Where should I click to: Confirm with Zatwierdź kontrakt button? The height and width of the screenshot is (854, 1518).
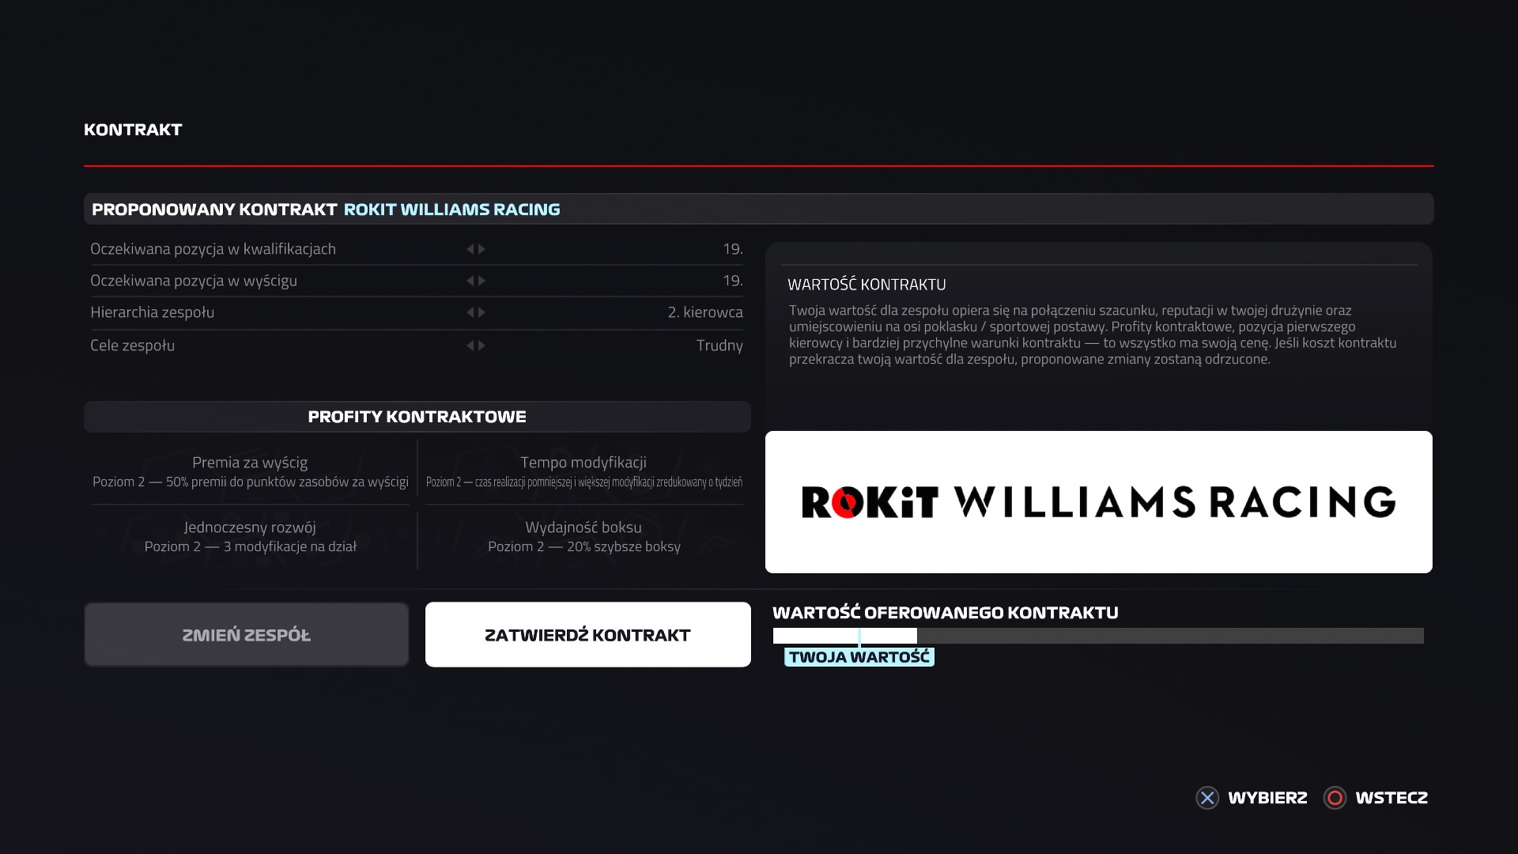tap(587, 635)
